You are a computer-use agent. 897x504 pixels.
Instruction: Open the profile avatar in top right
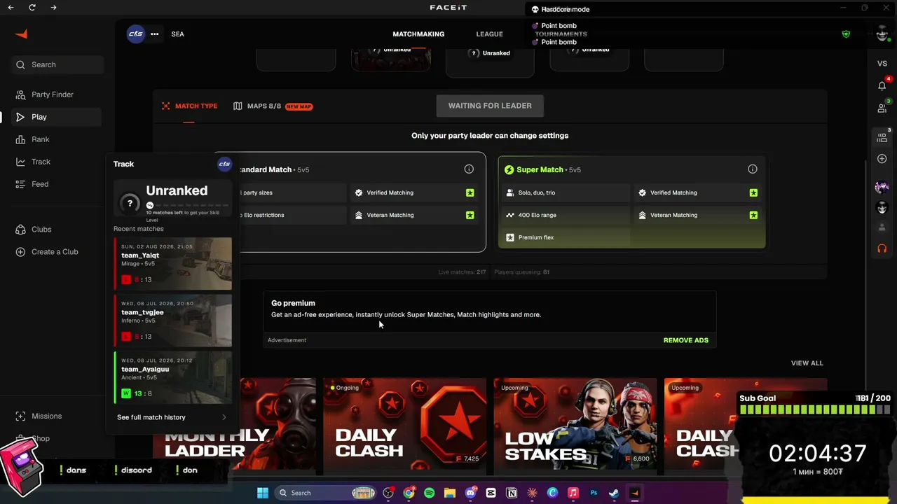882,34
